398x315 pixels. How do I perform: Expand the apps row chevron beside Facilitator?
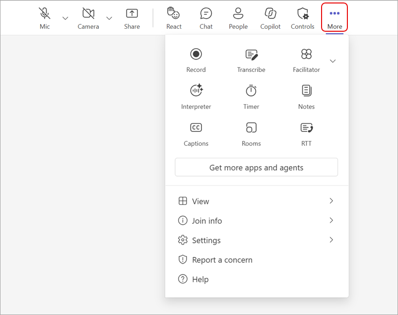(x=333, y=61)
